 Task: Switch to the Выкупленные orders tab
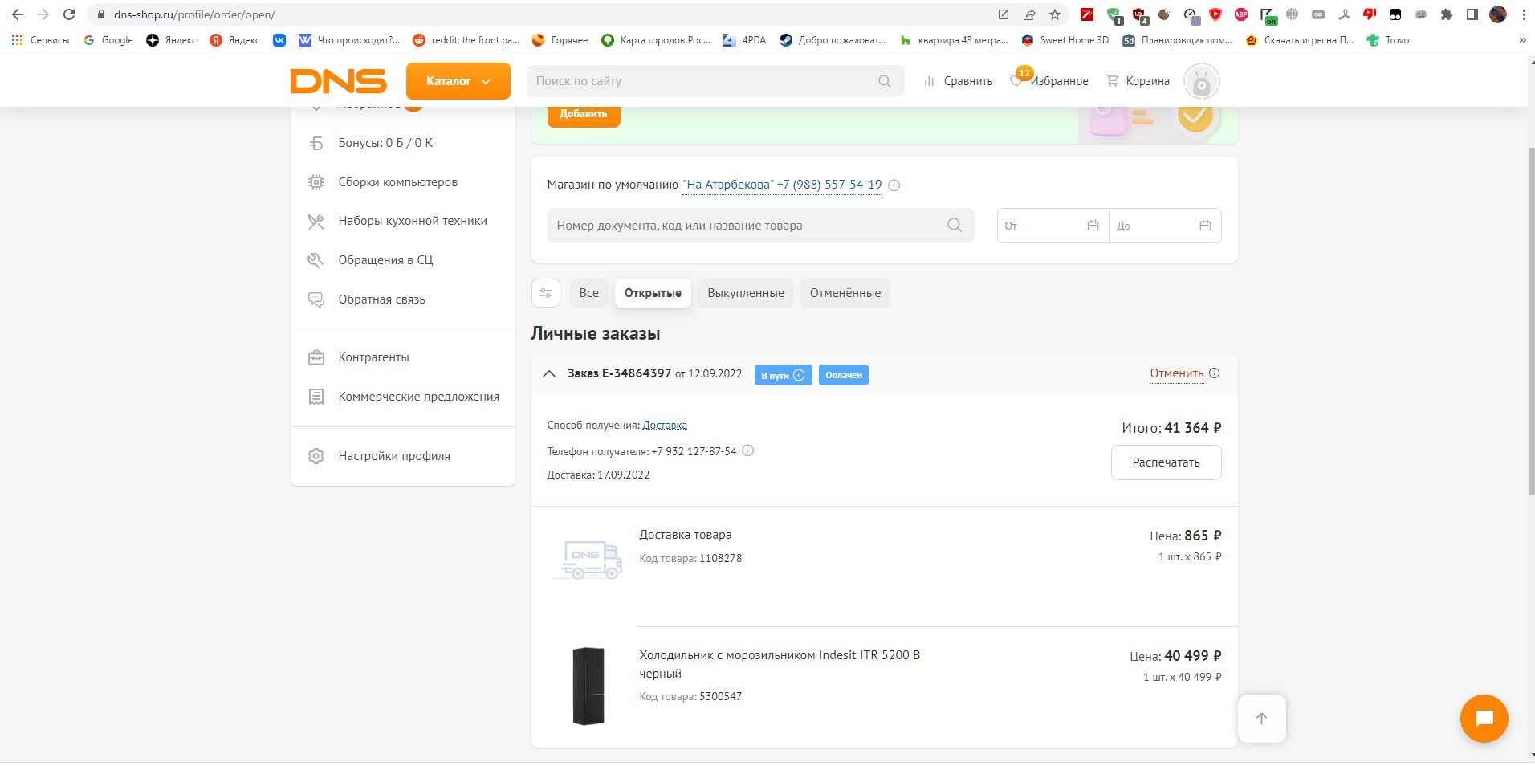[x=746, y=293]
